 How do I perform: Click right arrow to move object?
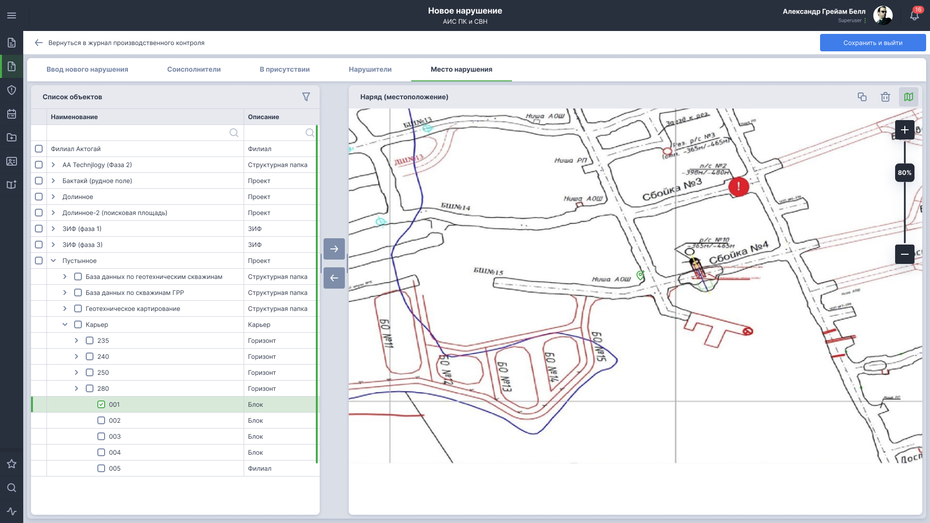(334, 249)
